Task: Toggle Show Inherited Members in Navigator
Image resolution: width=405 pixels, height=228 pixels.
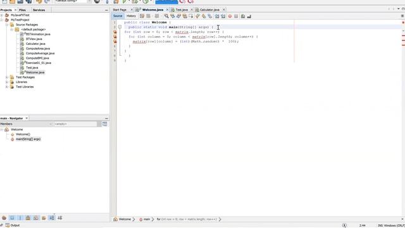Action: click(4, 218)
